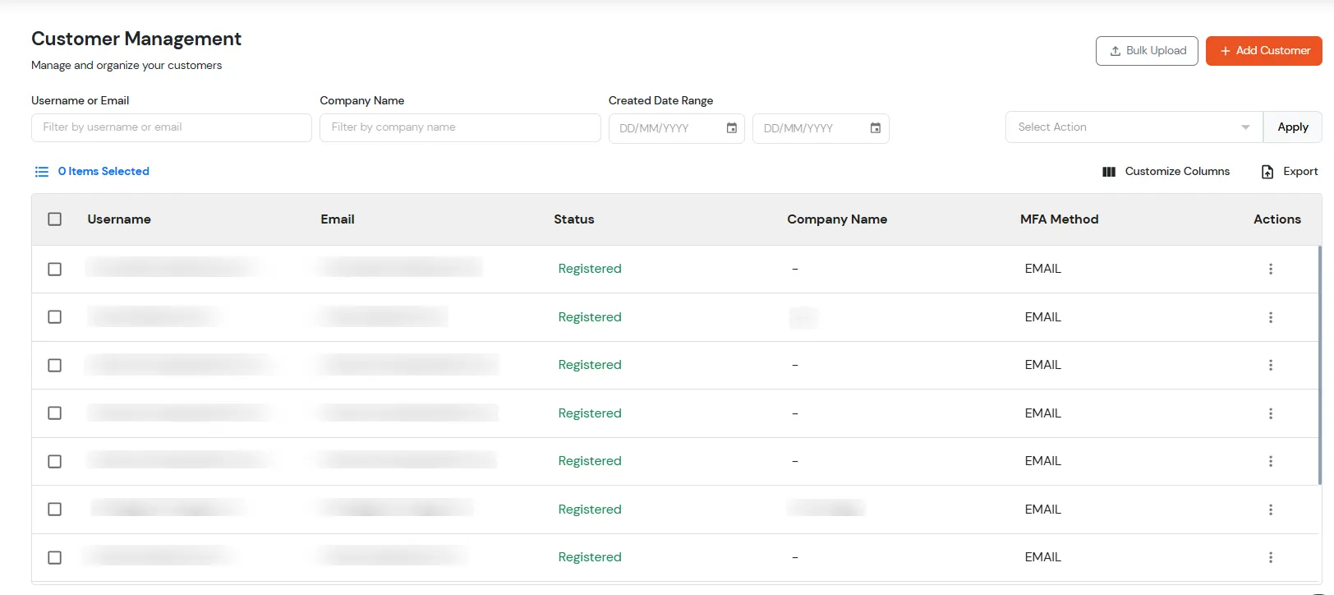Open the start date calendar picker icon

tap(732, 128)
